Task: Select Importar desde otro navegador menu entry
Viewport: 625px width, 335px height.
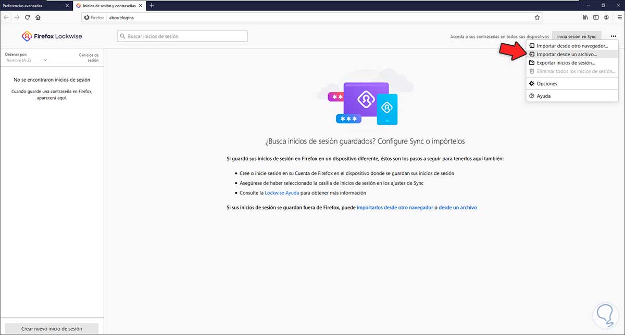Action: [x=572, y=46]
